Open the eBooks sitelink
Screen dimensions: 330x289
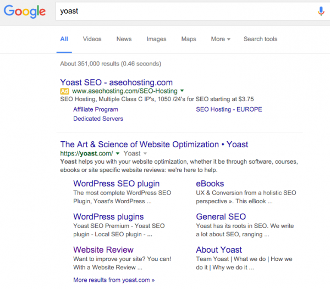coord(210,184)
